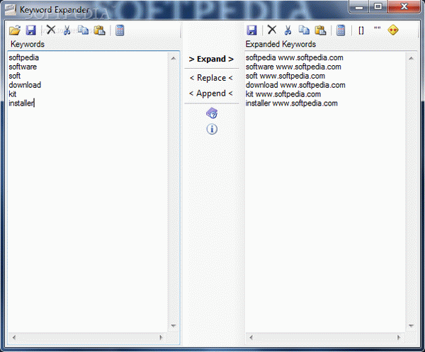This screenshot has height=352, width=425.
Task: Click the Keywords list left scroll arrow
Action: (x=14, y=338)
